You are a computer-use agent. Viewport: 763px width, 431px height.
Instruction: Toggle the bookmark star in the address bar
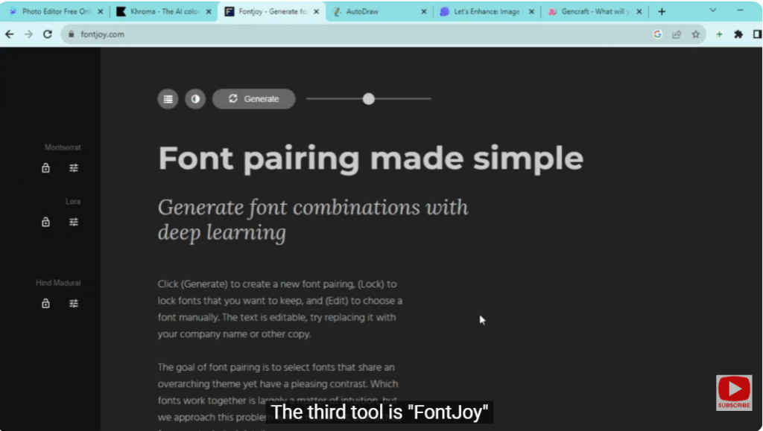697,33
